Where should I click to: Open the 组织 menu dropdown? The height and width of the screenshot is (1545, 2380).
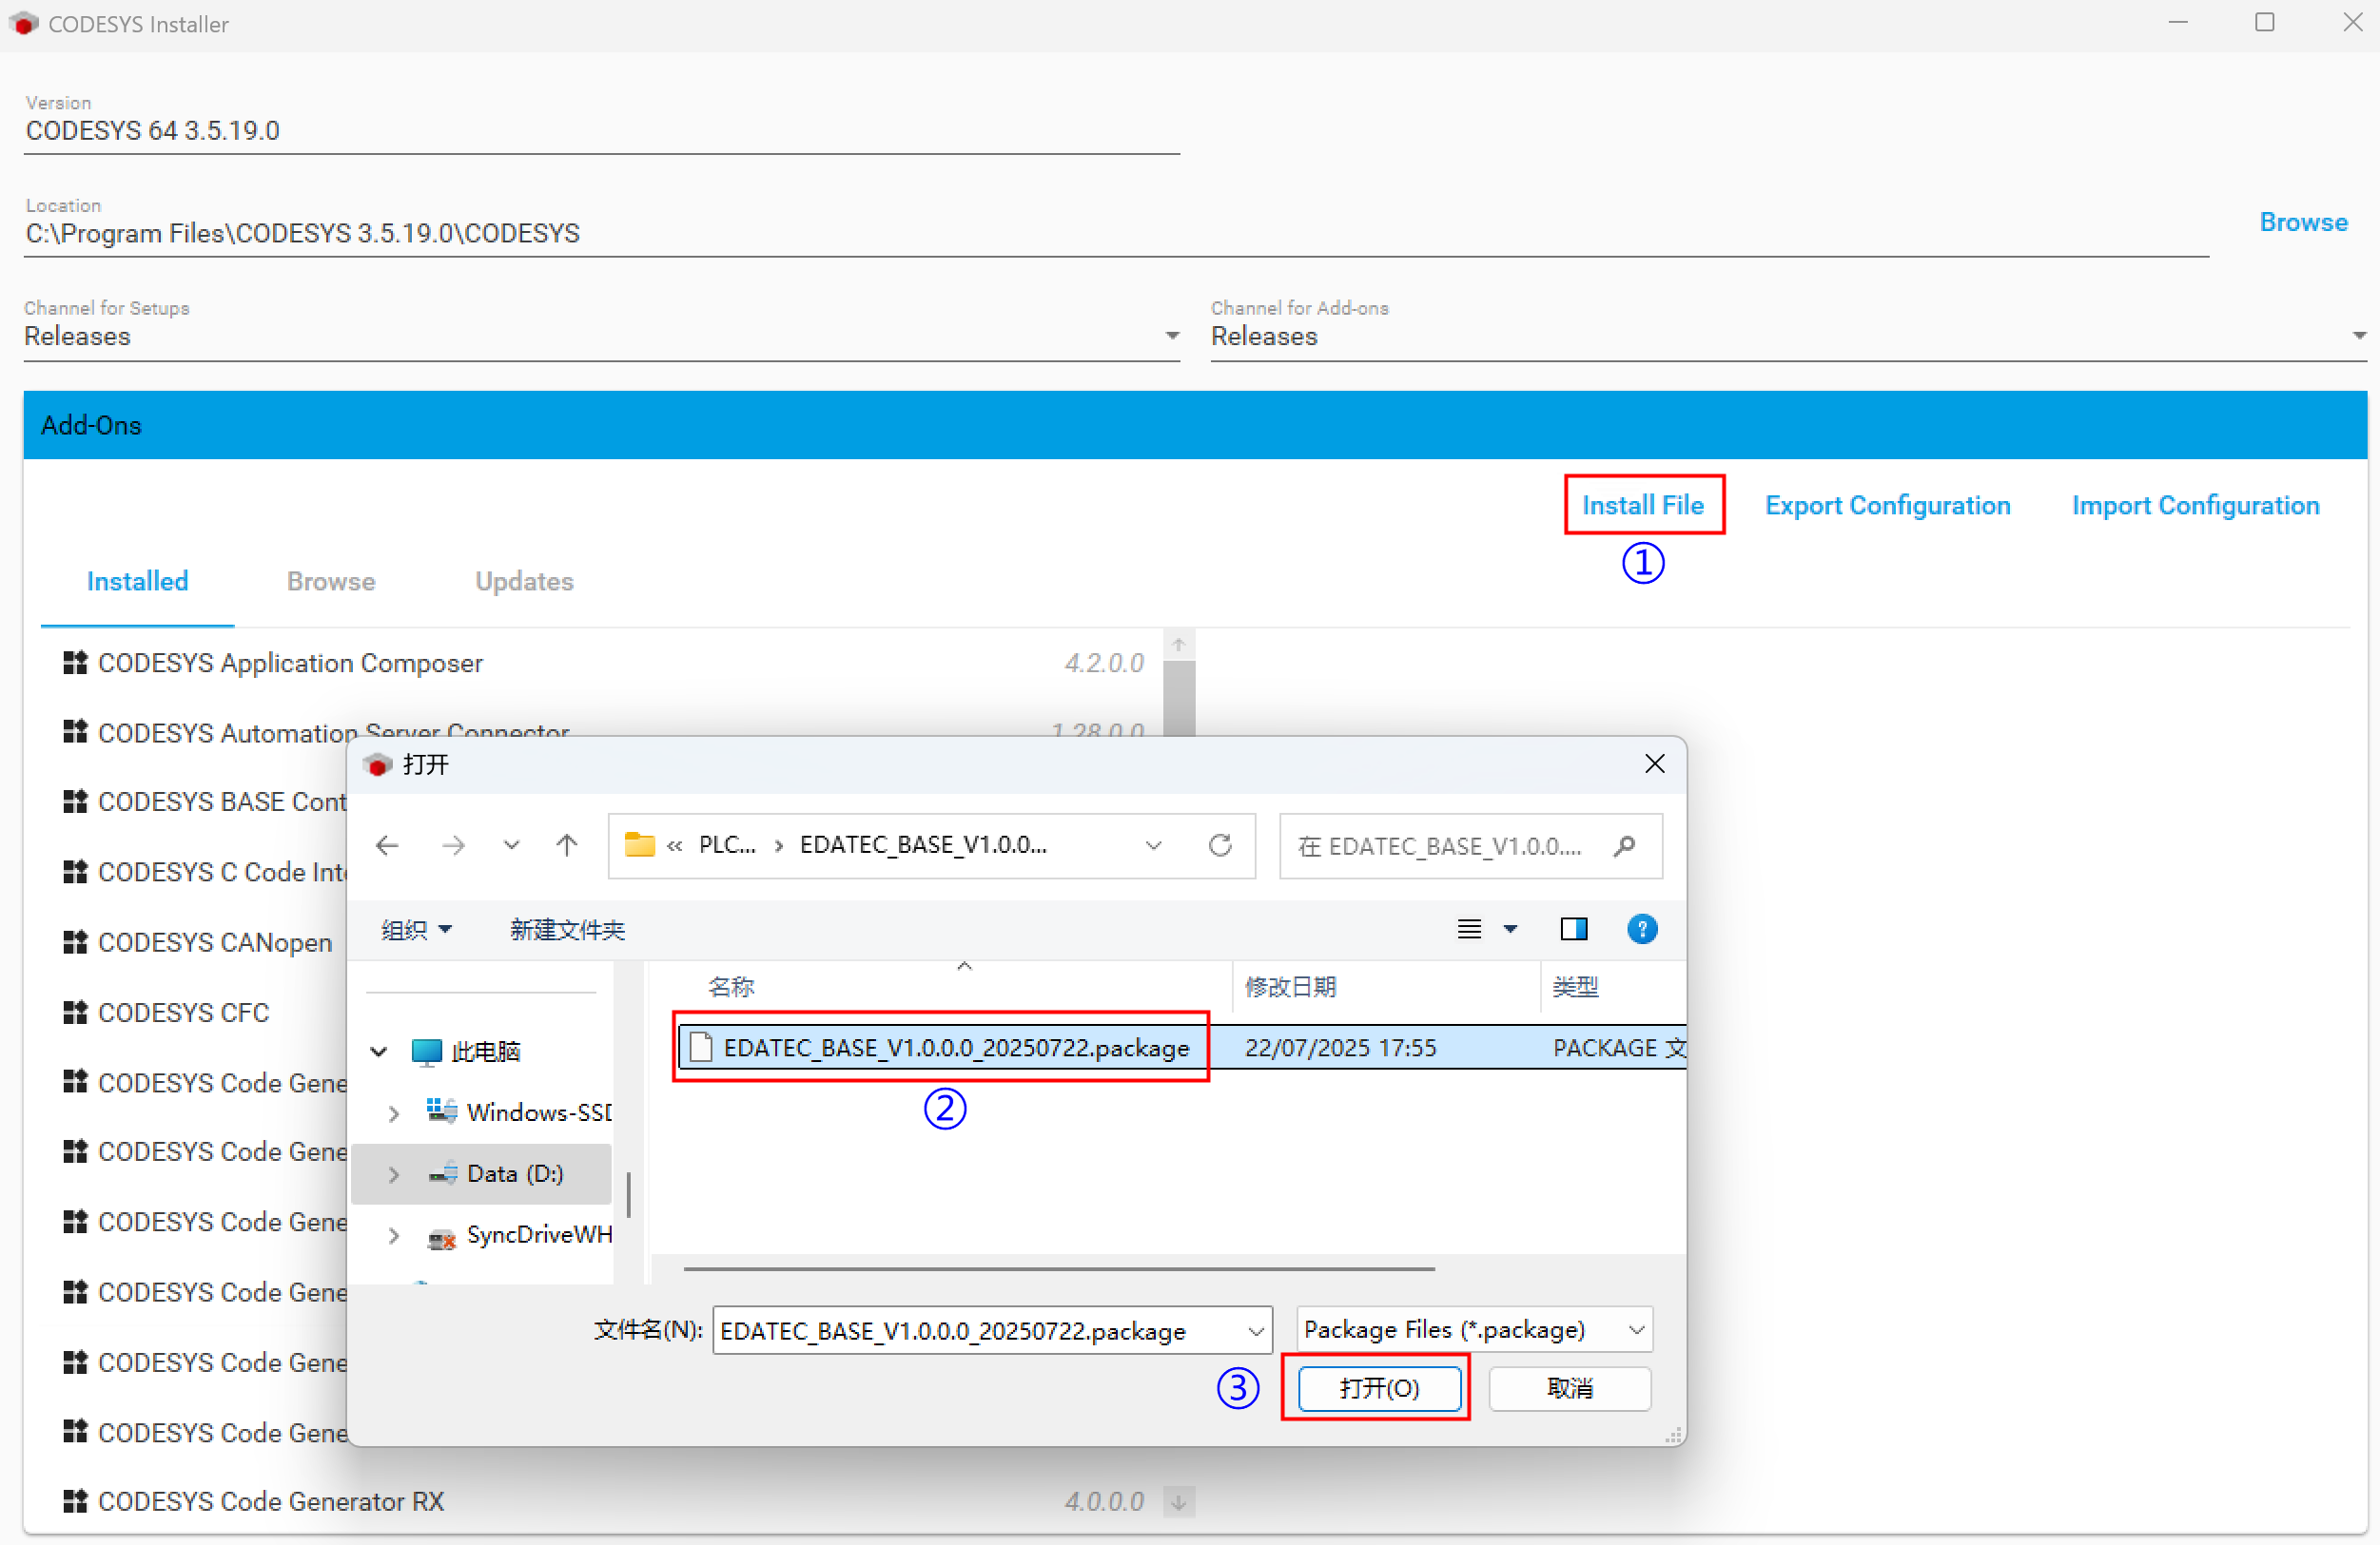click(x=416, y=930)
